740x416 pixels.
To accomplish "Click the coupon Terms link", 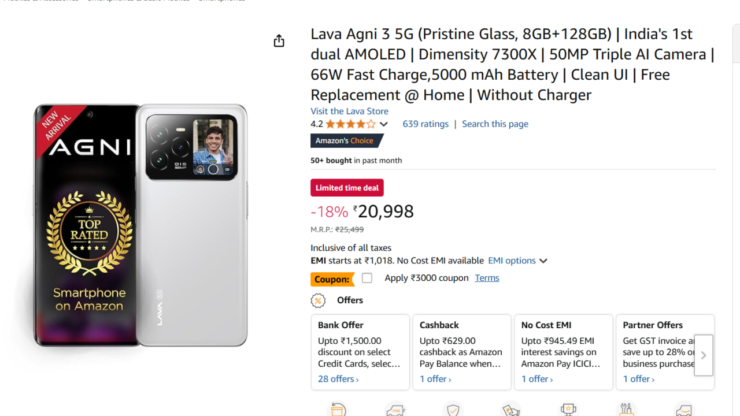I will tap(487, 278).
